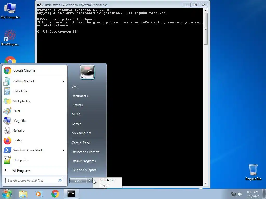Launch Firefox from Start menu

pos(35,140)
